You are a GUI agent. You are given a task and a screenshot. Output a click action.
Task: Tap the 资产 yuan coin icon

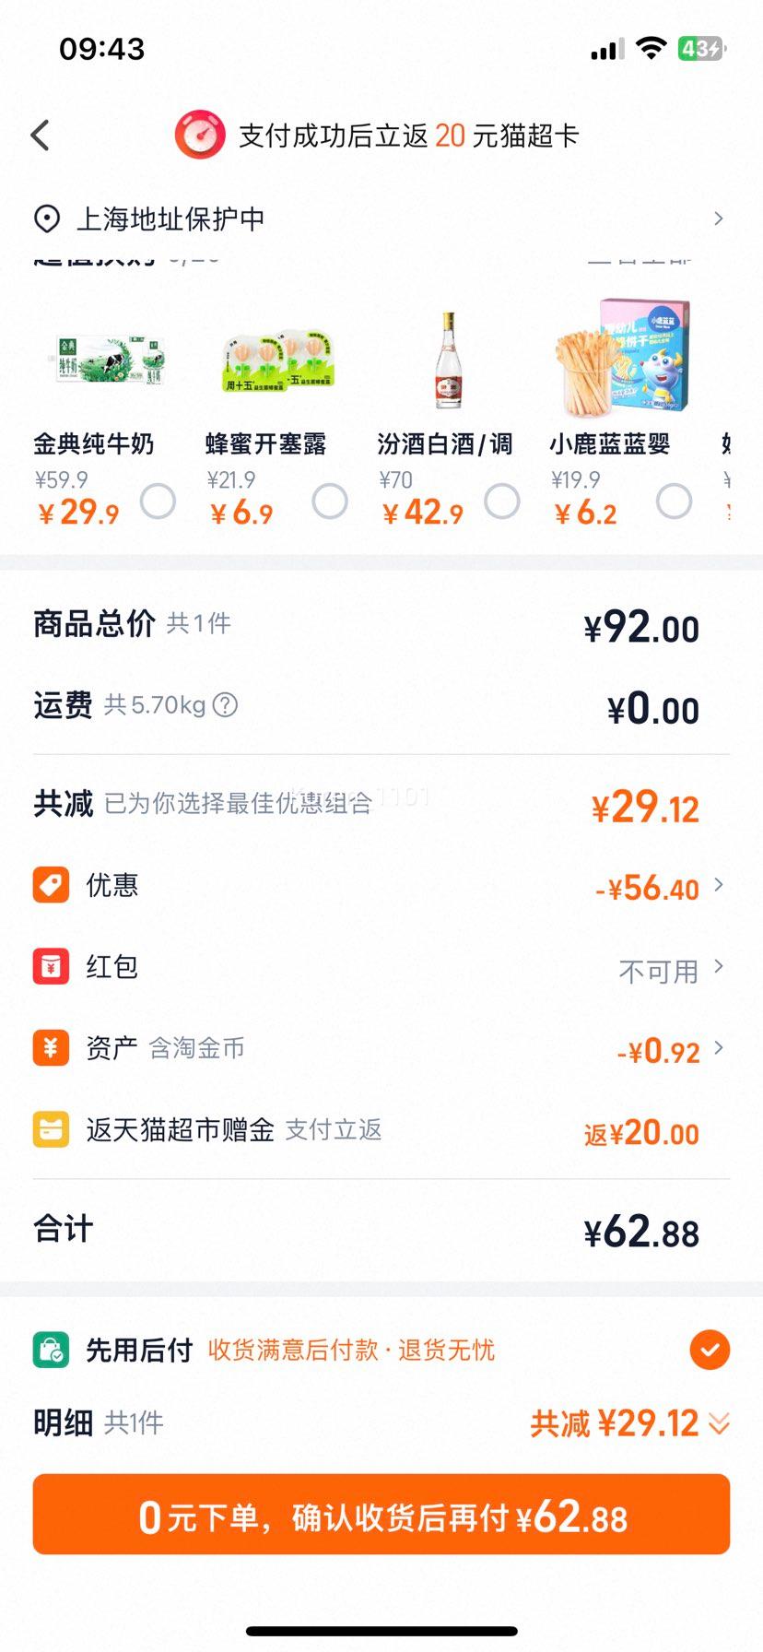pos(51,1048)
